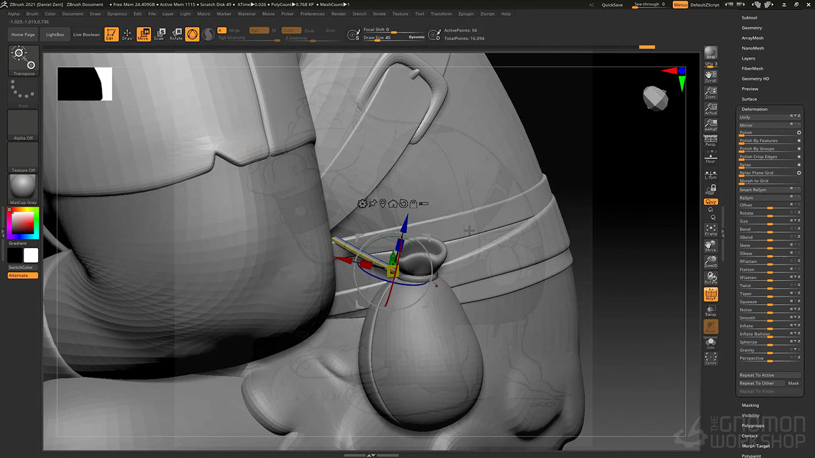Toggle Transp transparency mode
This screenshot has width=815, height=458.
tap(711, 310)
